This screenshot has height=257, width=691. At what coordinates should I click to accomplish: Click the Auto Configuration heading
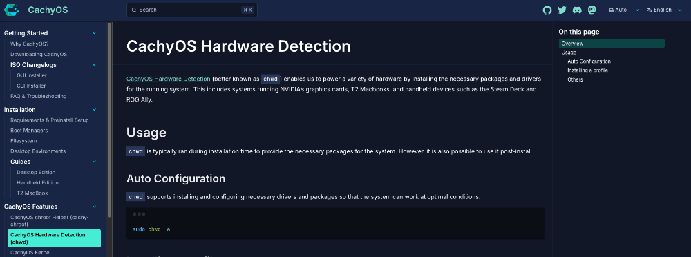[176, 178]
